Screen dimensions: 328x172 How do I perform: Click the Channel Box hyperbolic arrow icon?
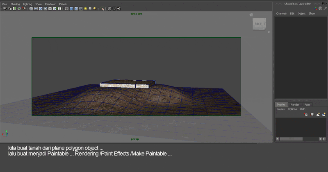[x=325, y=8]
